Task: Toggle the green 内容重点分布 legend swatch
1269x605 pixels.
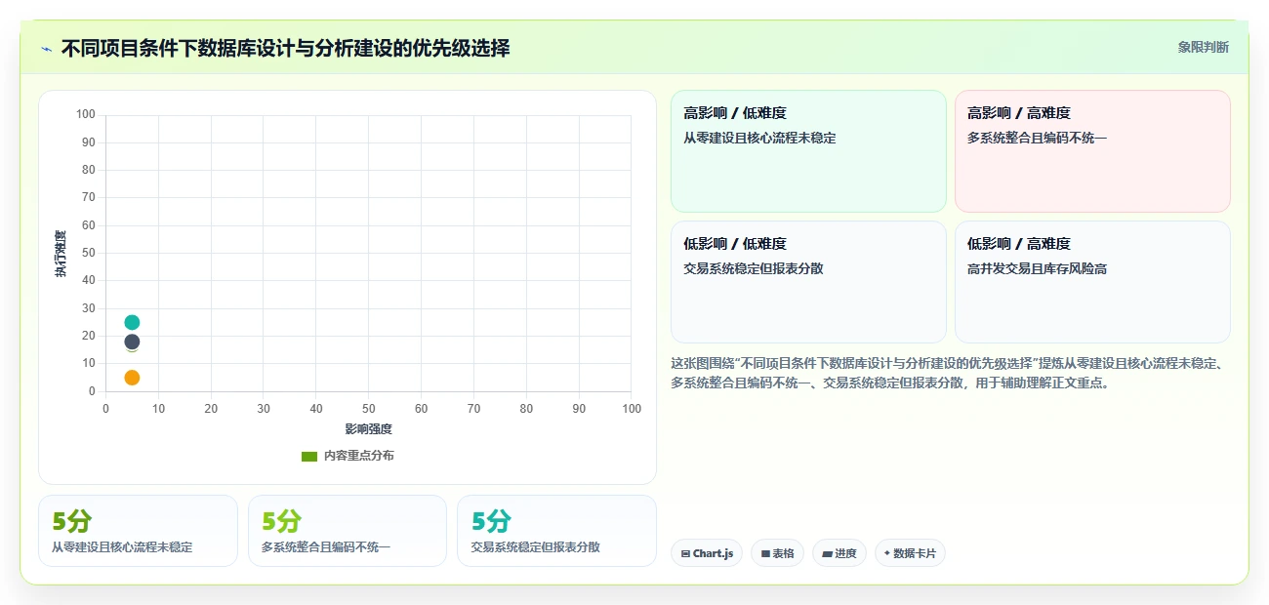Action: 309,456
